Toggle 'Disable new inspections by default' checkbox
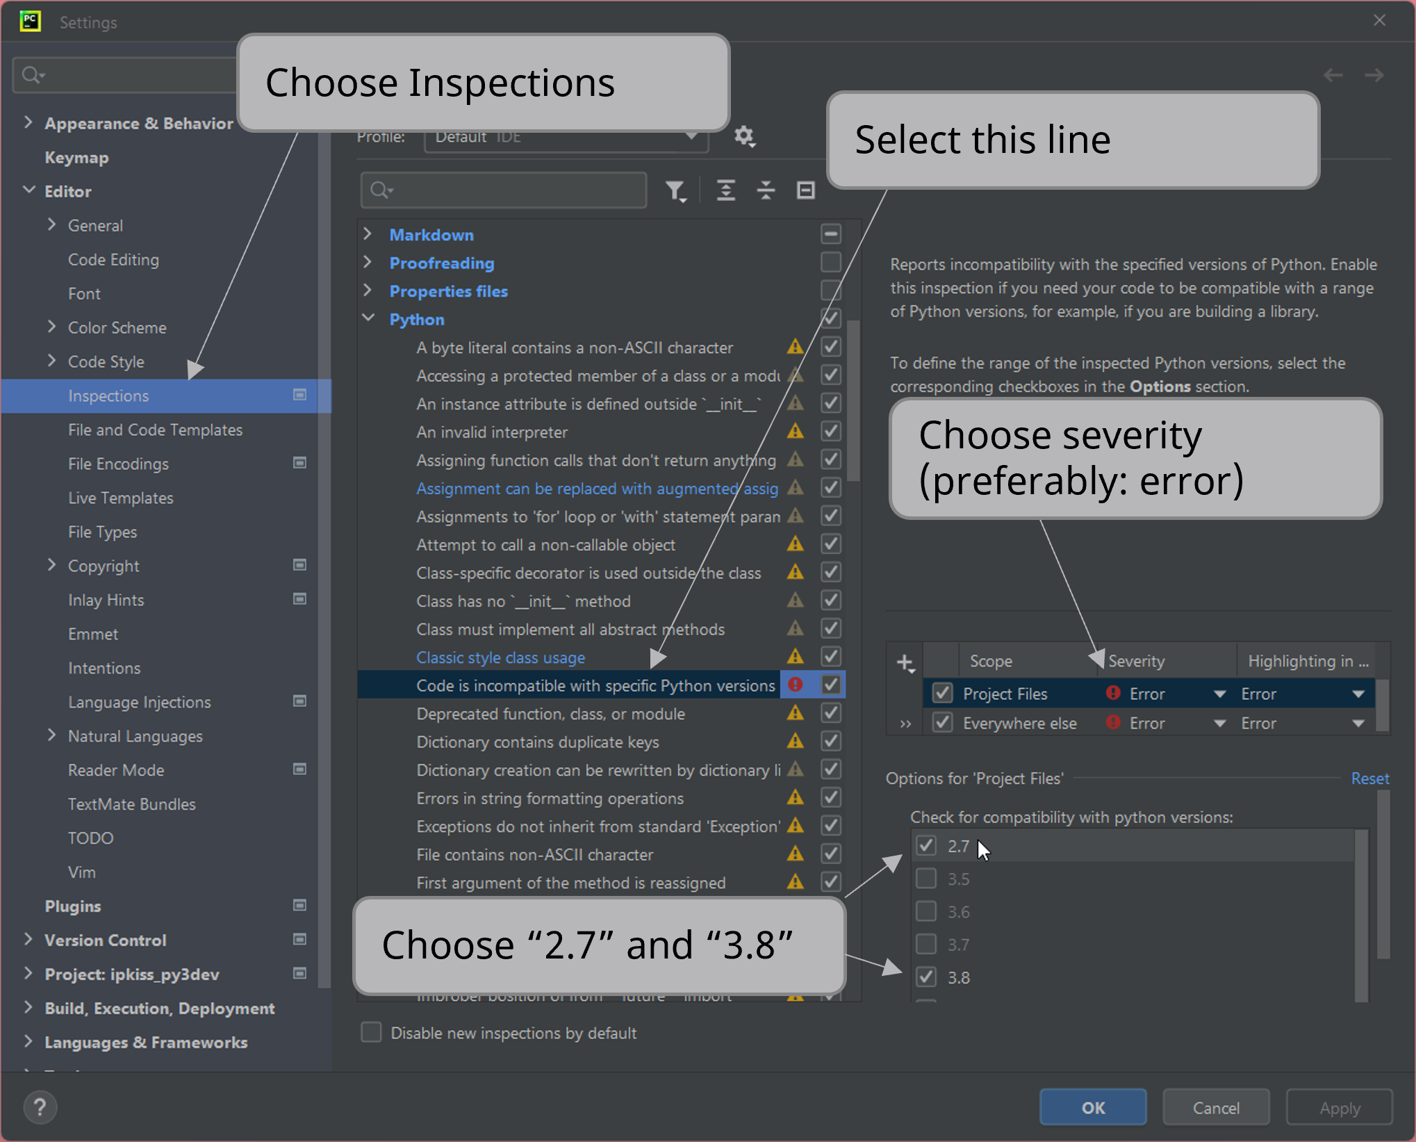This screenshot has width=1416, height=1142. [x=372, y=1032]
